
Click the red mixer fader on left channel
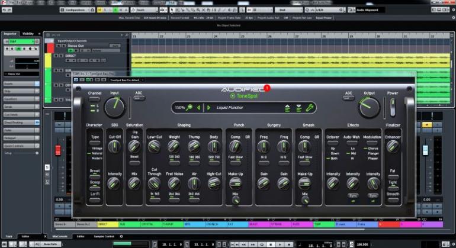(x=58, y=150)
